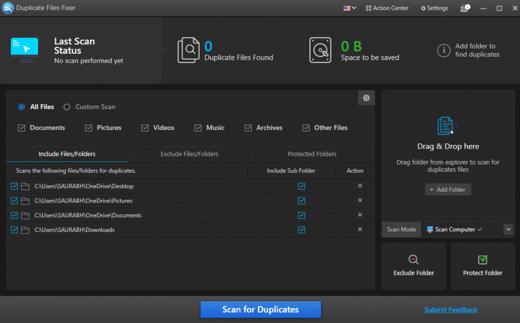Toggle Include Sub Folder for OneDrive\Documents
Viewport: 520px width, 323px height.
(x=301, y=215)
